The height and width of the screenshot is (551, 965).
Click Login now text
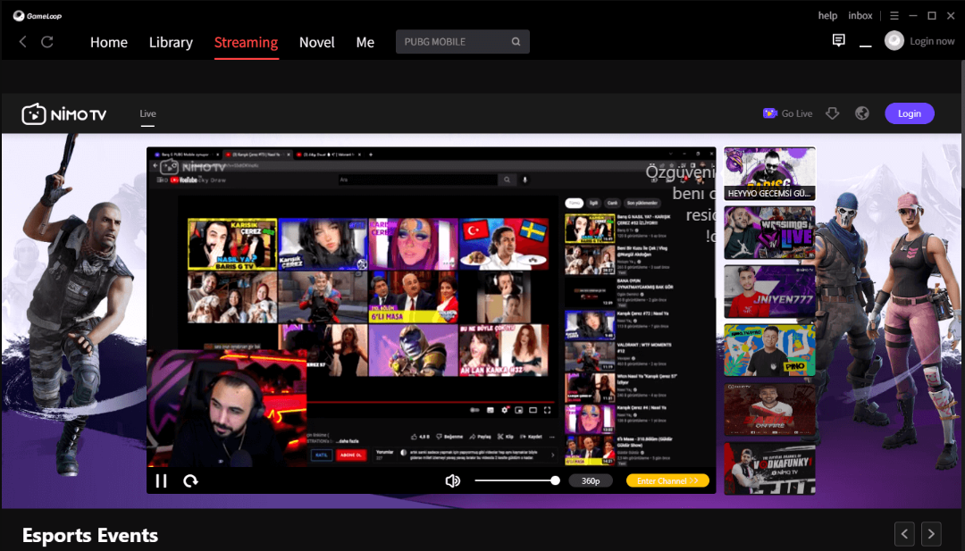click(932, 41)
